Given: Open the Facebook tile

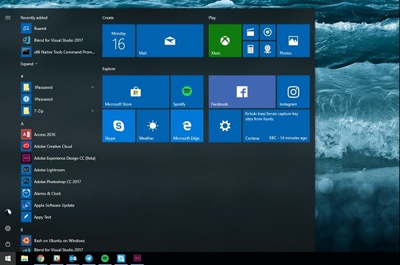Looking at the screenshot, I should [x=242, y=92].
